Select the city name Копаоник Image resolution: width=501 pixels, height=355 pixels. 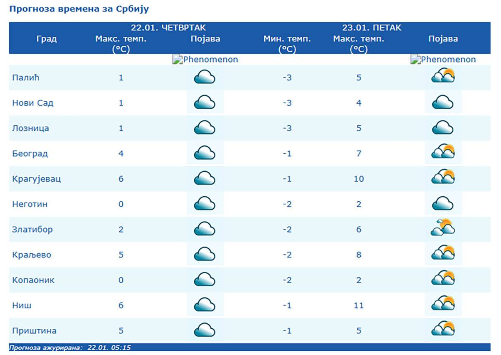(x=33, y=280)
